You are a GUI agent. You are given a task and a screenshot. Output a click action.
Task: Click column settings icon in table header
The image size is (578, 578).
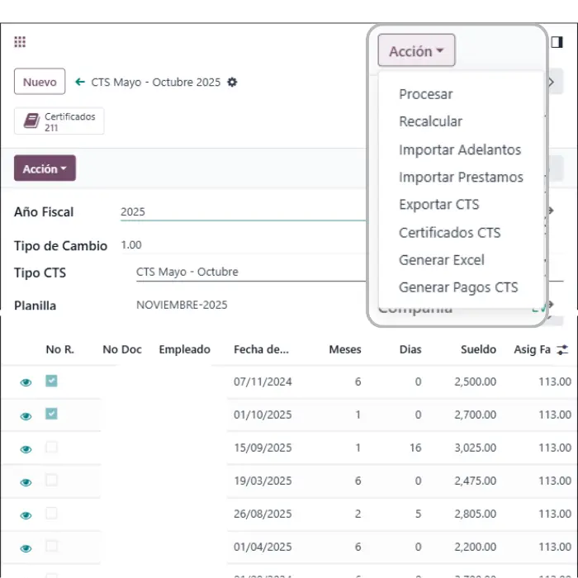[562, 350]
